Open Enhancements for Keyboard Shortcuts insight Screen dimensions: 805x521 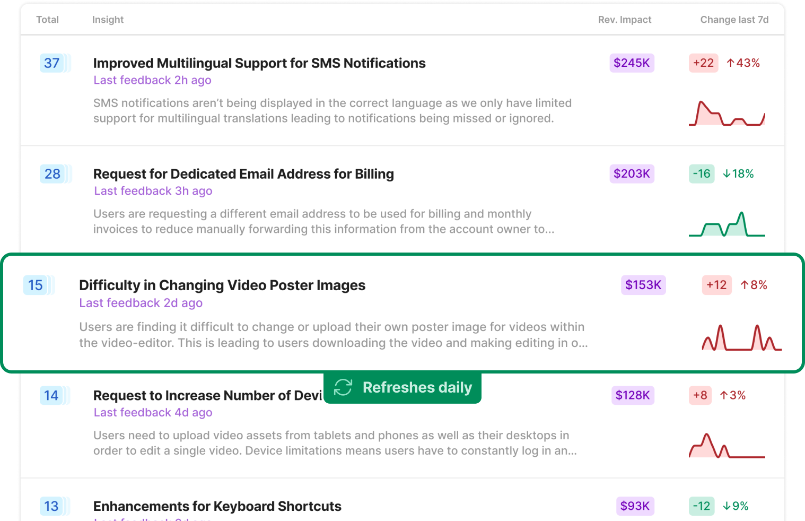pos(217,506)
